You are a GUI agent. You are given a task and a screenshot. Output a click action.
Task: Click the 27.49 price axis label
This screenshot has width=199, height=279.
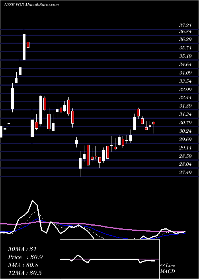pos(185,172)
